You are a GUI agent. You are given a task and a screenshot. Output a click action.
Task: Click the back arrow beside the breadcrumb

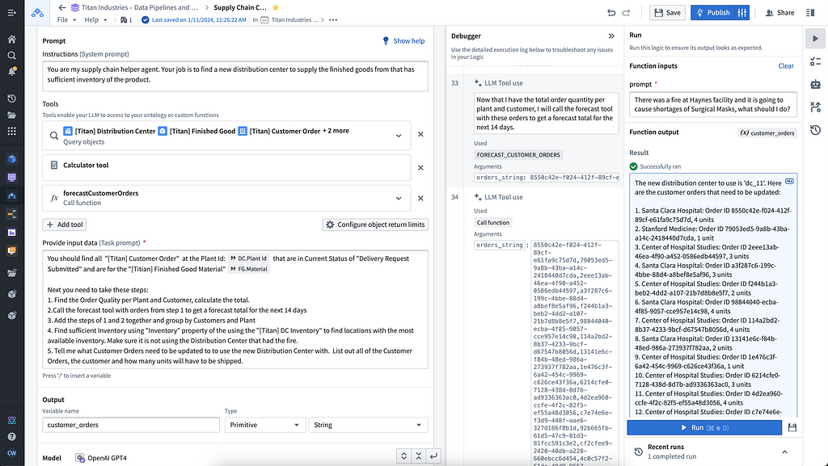[62, 7]
